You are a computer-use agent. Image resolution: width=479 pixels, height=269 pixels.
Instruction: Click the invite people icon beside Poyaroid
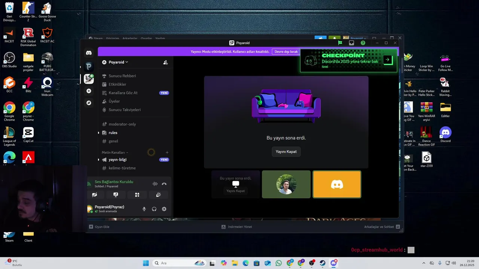click(165, 62)
